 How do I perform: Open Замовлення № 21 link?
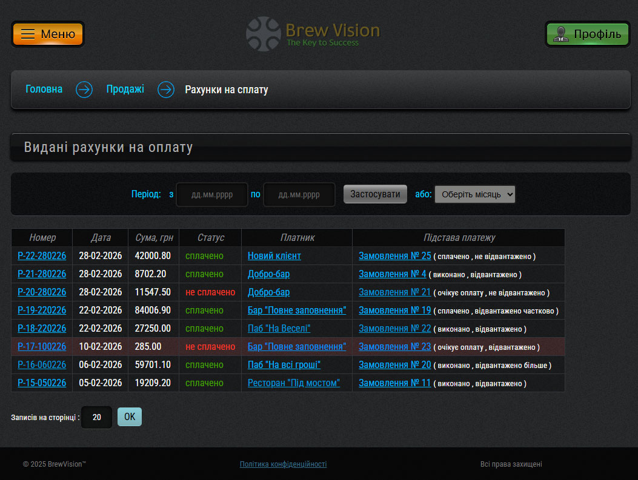[394, 292]
